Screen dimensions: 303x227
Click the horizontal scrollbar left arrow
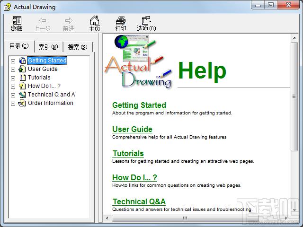pyautogui.click(x=107, y=218)
